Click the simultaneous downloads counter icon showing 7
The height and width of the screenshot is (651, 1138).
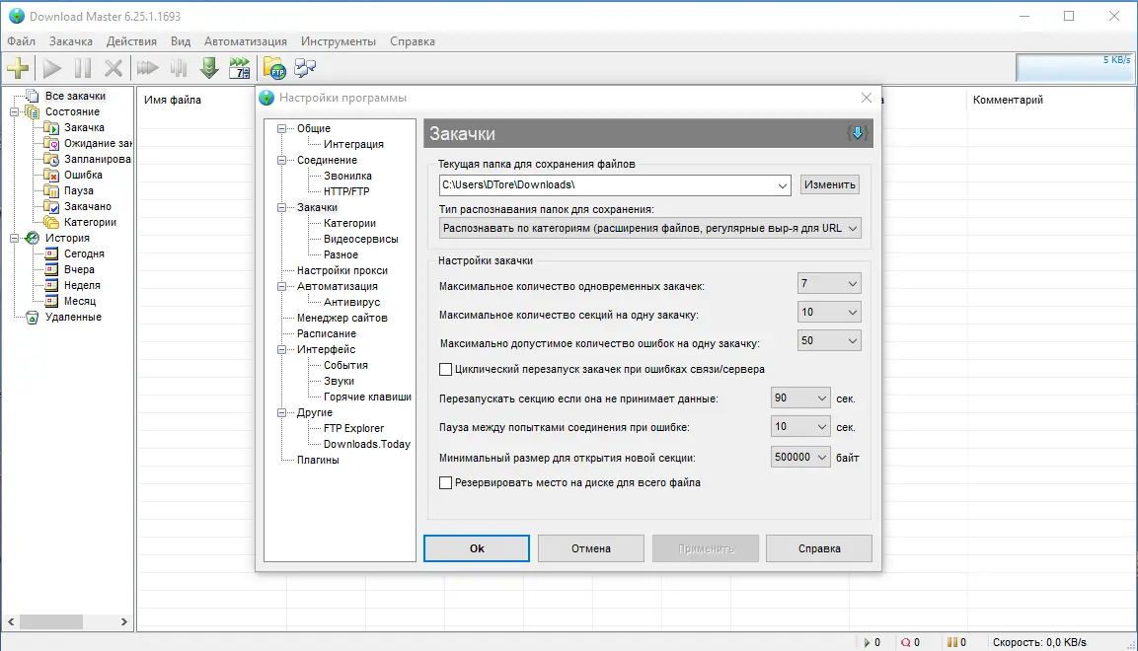coord(240,68)
